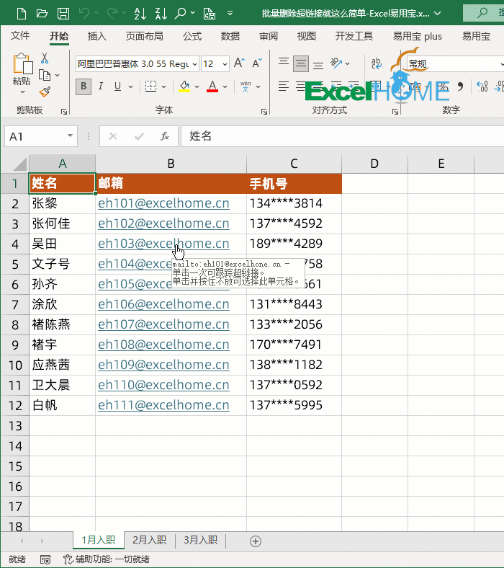Open the number format 常规 box
Screen dimensions: 504x568
click(455, 64)
